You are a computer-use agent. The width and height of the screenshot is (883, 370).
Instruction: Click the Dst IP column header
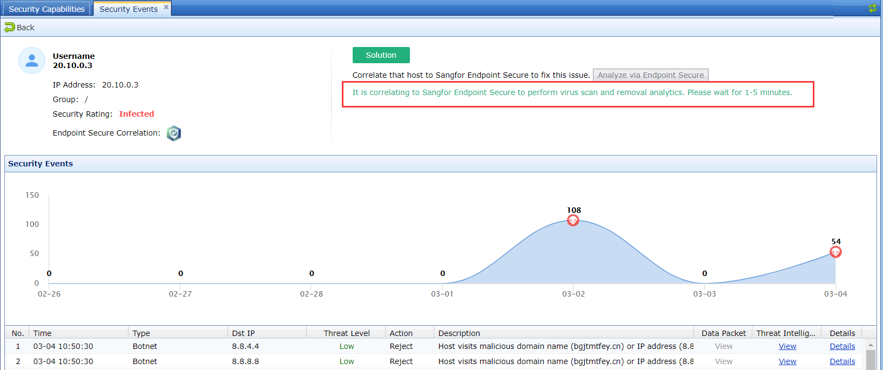pos(244,333)
